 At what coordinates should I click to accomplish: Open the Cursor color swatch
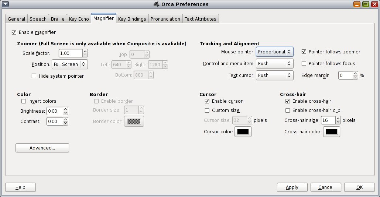pyautogui.click(x=243, y=132)
